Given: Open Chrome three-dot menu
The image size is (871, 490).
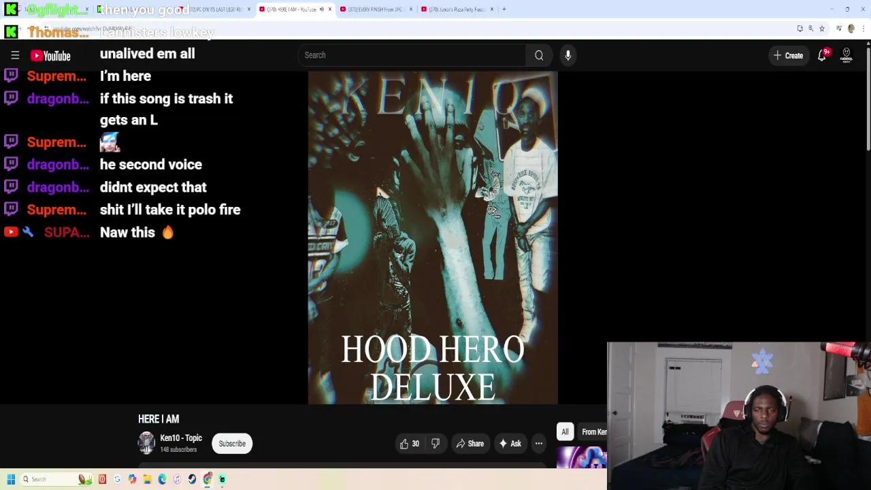Looking at the screenshot, I should point(864,29).
